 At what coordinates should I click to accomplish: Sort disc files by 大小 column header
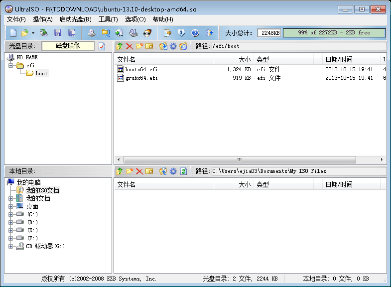[234, 60]
